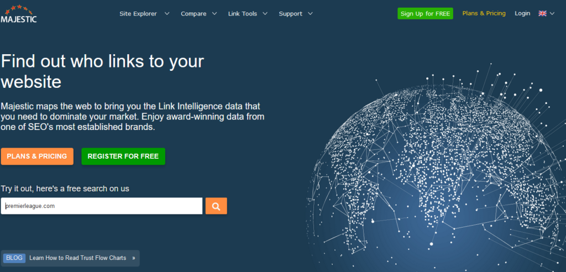566x272 pixels.
Task: Open the language selector dropdown arrow
Action: [x=552, y=14]
